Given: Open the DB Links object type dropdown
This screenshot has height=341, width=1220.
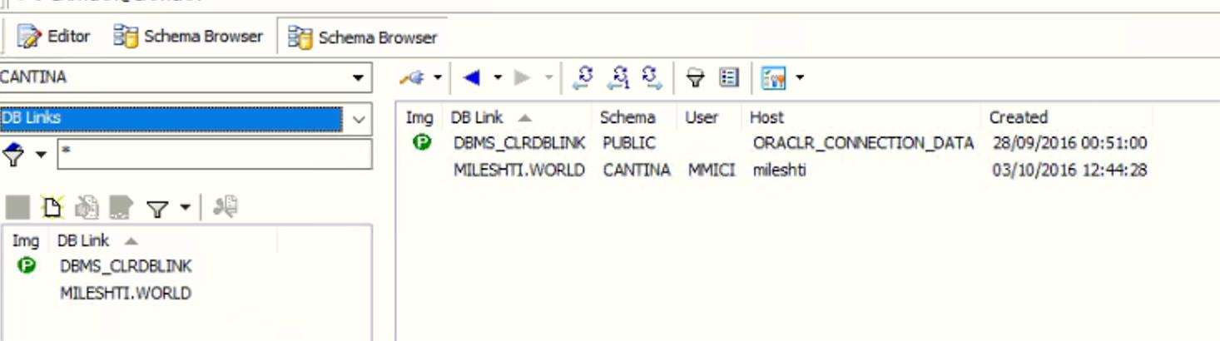Looking at the screenshot, I should click(x=359, y=119).
